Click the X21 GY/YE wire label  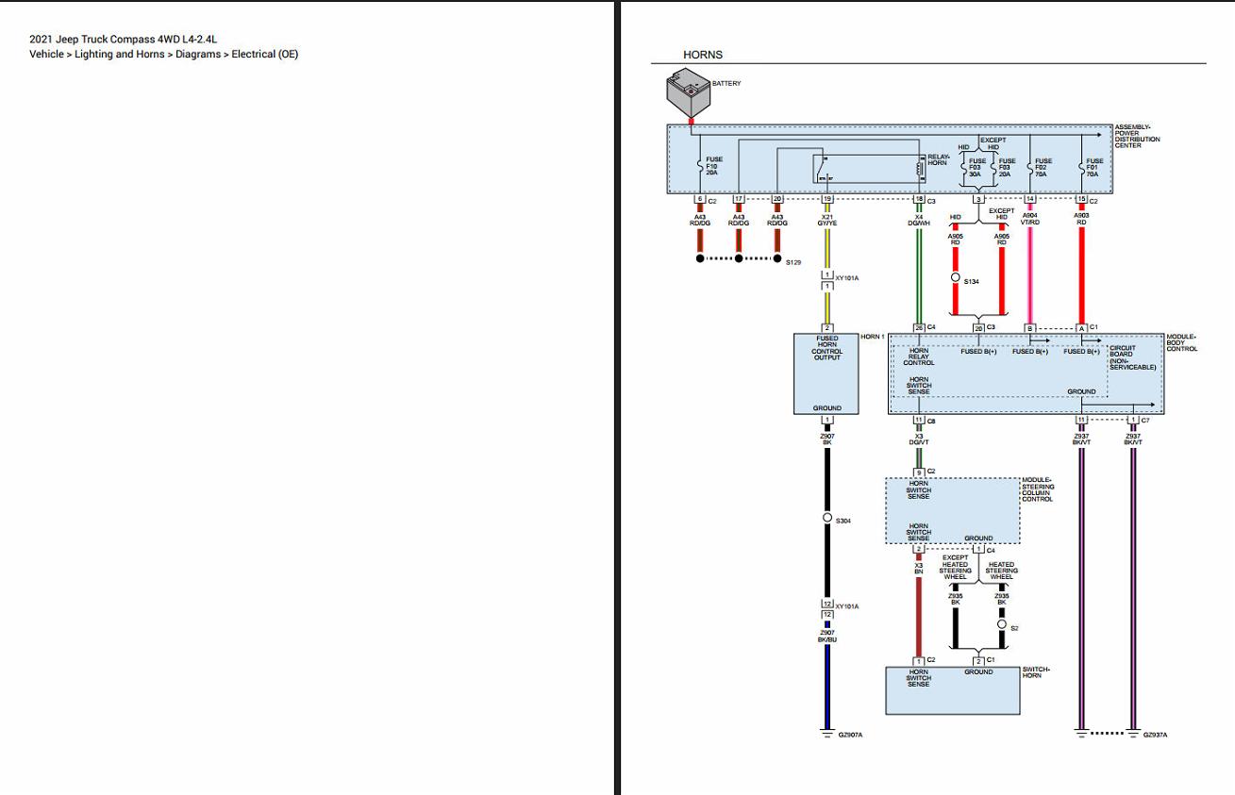point(827,220)
